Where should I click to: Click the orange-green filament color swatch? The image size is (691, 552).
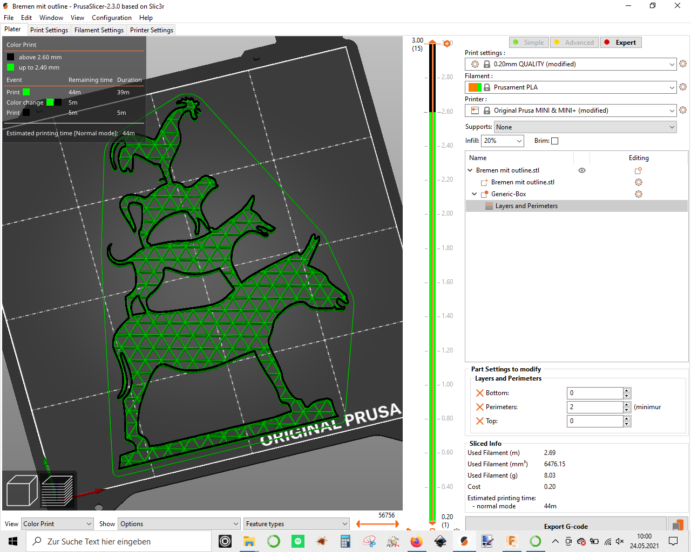(x=475, y=87)
